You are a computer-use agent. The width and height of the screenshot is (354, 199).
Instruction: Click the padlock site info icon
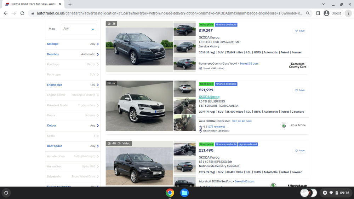33,13
